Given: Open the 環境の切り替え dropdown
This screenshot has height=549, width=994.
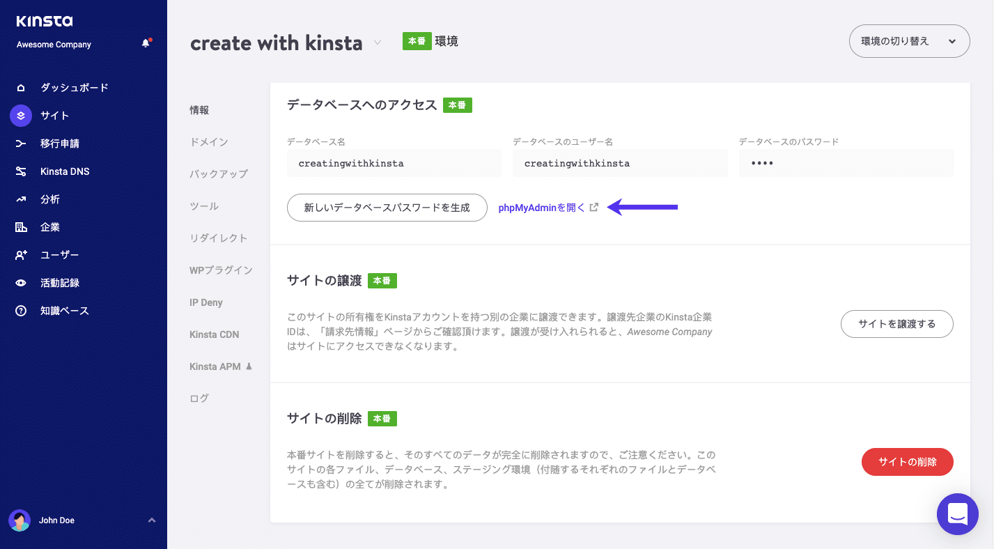Looking at the screenshot, I should tap(908, 41).
